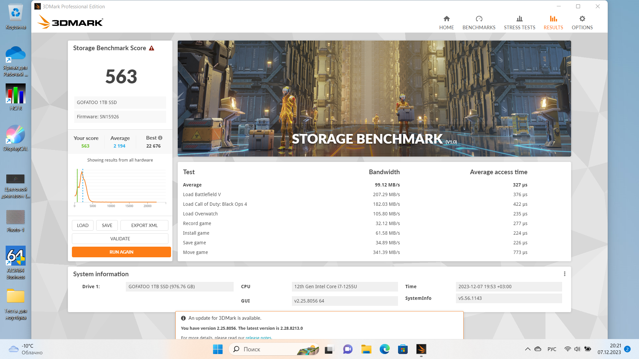
Task: Click the taskbar search field
Action: coord(266,349)
